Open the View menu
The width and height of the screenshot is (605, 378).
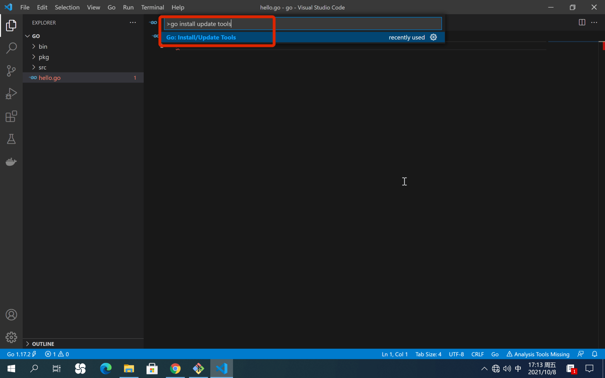tap(93, 7)
